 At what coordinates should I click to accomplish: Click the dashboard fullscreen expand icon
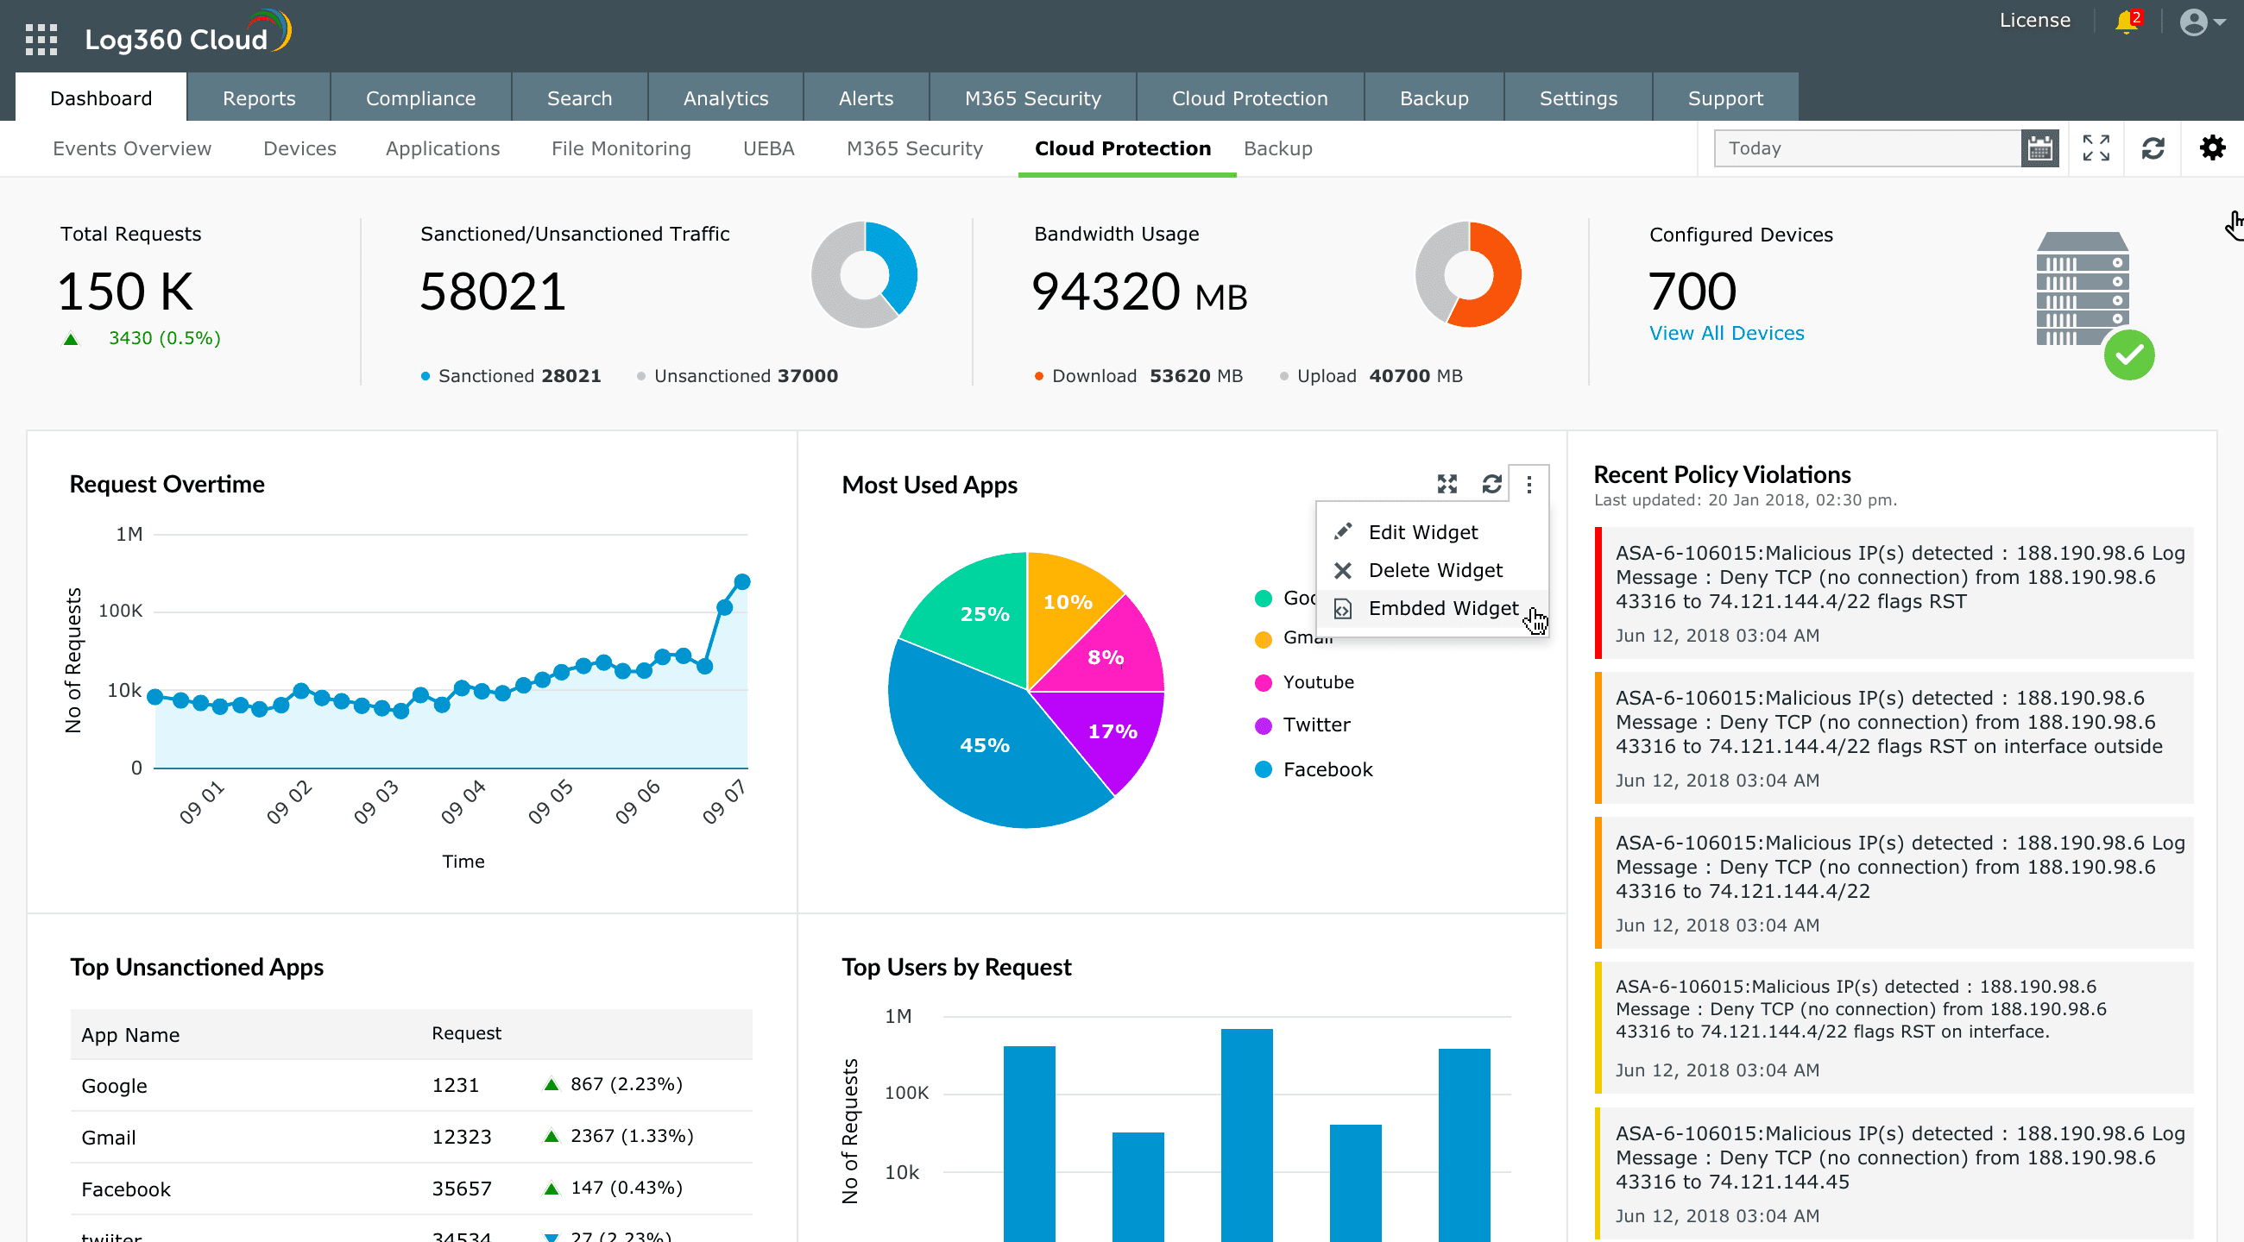pyautogui.click(x=2096, y=149)
